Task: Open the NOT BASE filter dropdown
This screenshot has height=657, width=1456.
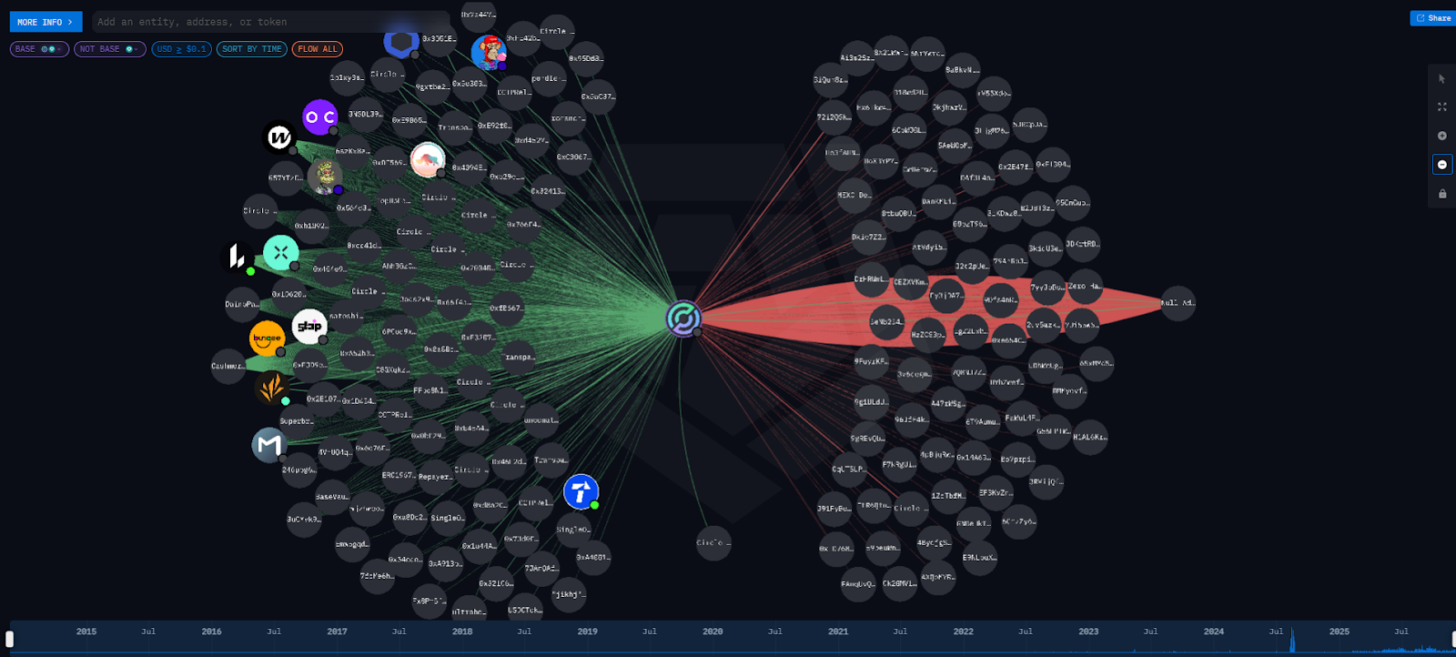Action: [x=110, y=49]
